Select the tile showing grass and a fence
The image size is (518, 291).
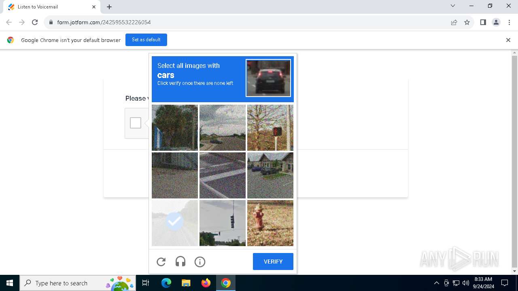point(175,175)
